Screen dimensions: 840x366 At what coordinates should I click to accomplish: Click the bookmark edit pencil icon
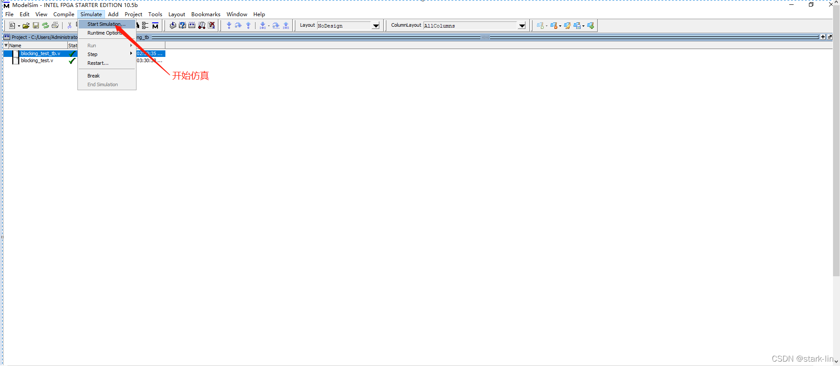pyautogui.click(x=567, y=25)
